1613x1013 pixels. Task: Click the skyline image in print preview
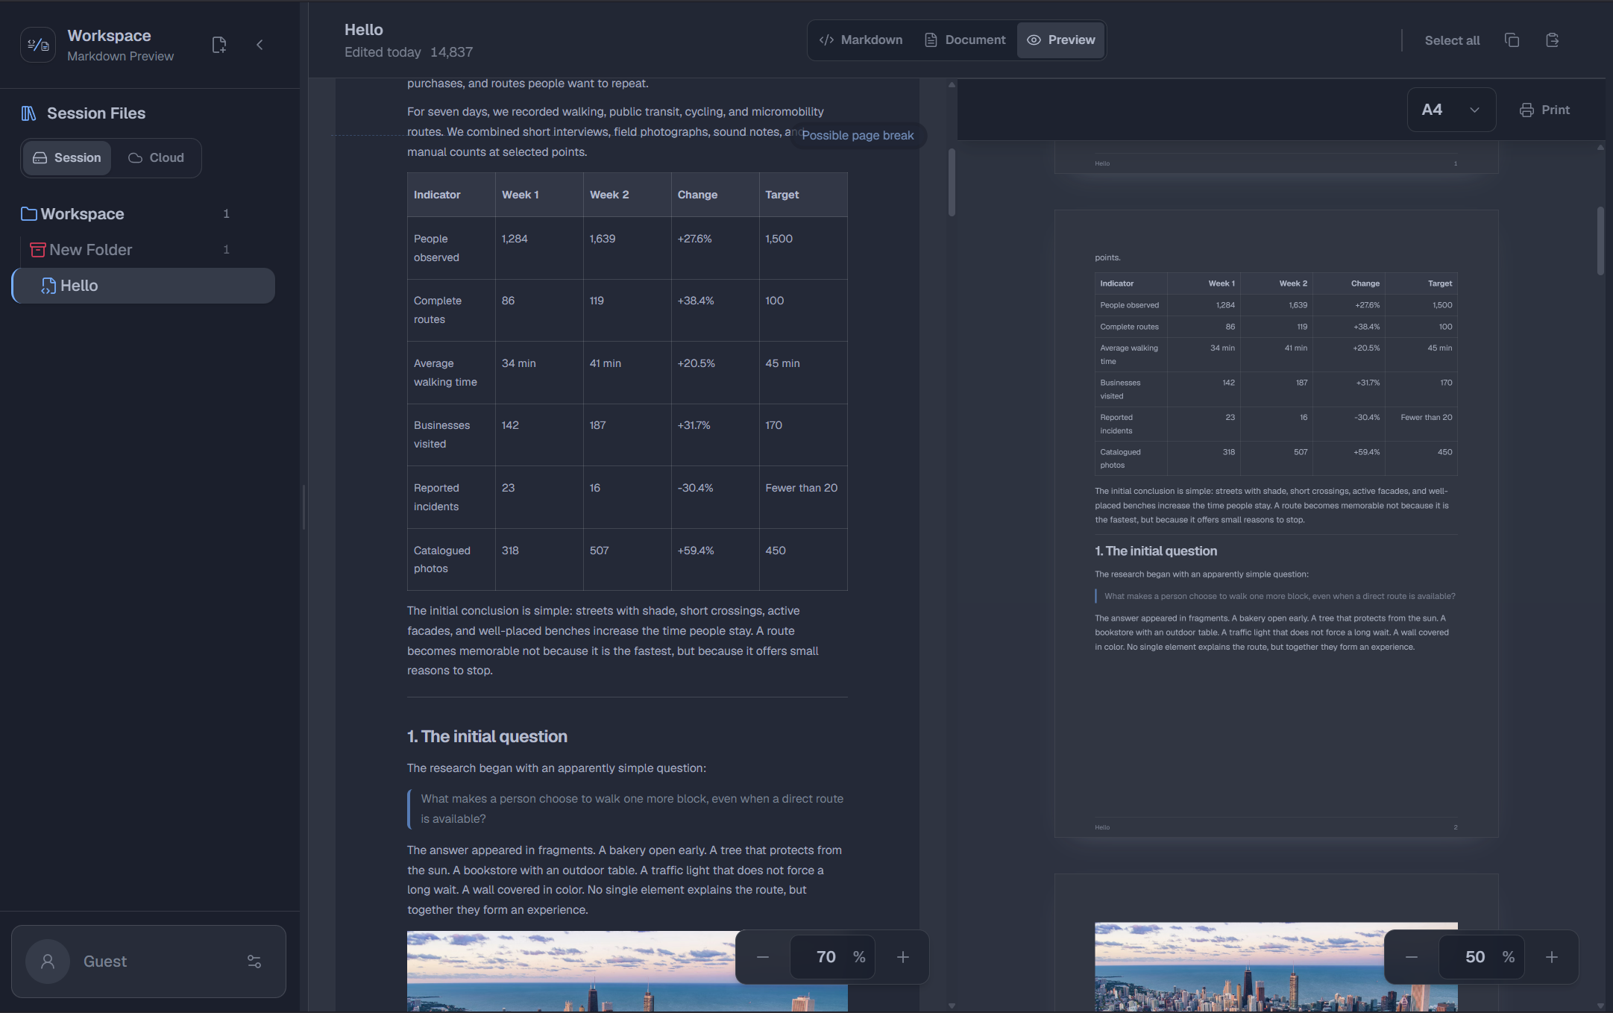1276,967
